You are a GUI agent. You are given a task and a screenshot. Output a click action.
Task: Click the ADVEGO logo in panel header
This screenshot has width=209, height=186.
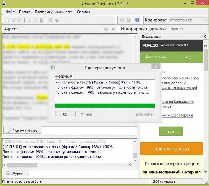point(150,45)
